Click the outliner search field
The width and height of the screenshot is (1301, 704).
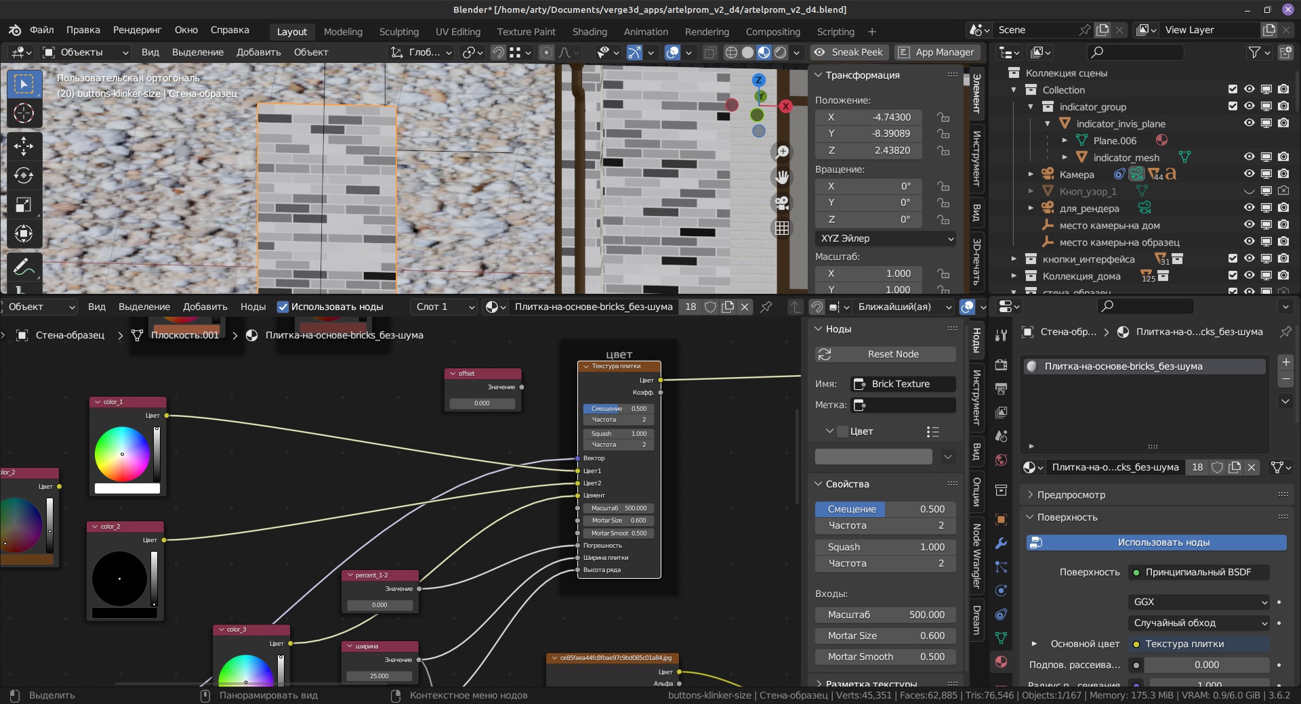point(1135,52)
